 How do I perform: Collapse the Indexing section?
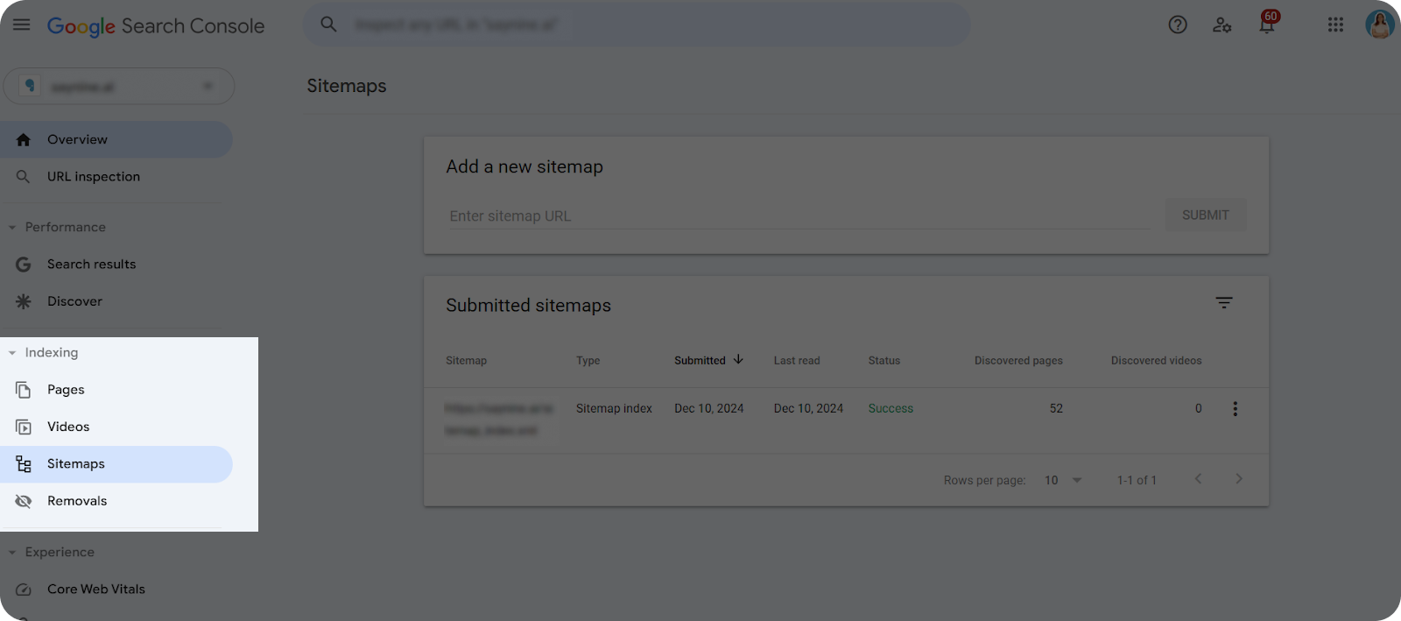coord(12,352)
